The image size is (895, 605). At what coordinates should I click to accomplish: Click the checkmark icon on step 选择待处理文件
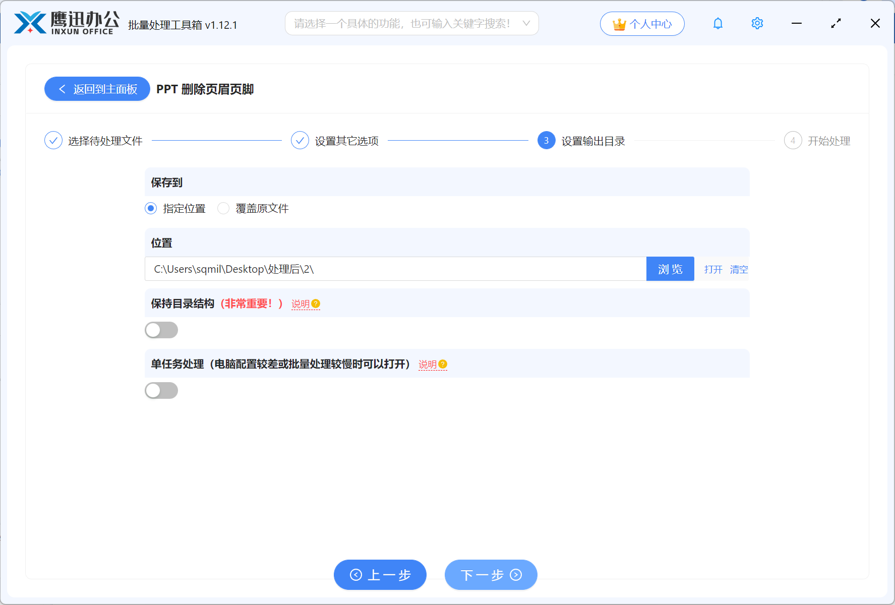[53, 140]
